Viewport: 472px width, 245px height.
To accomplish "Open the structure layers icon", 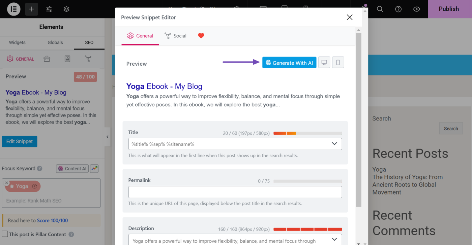I will 66,9.
